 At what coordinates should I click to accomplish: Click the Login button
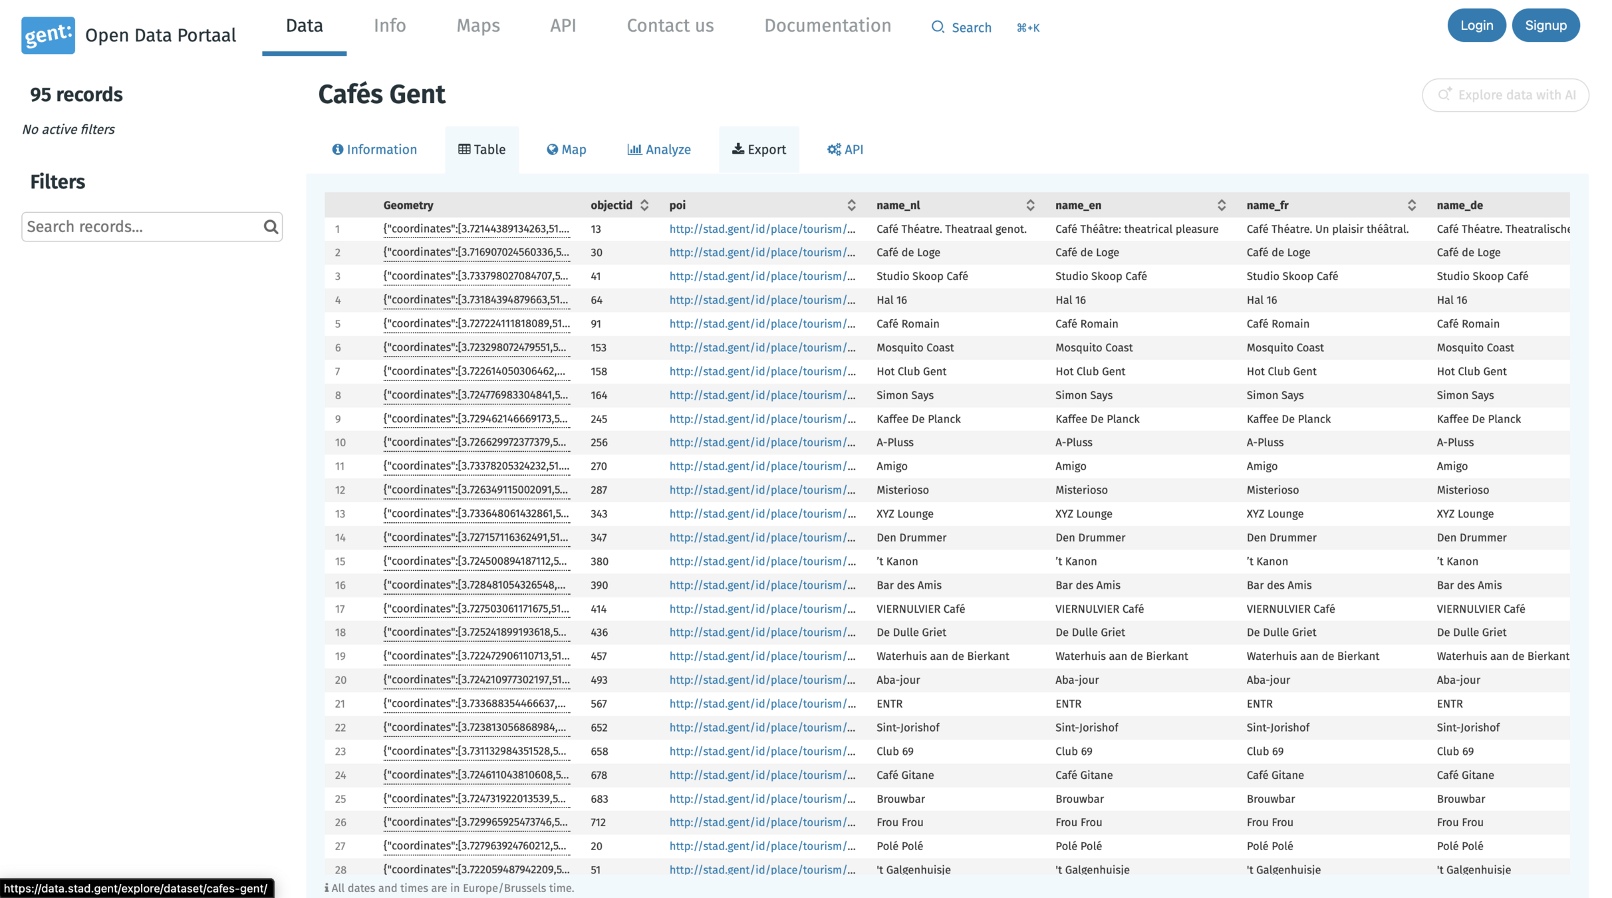pos(1476,25)
